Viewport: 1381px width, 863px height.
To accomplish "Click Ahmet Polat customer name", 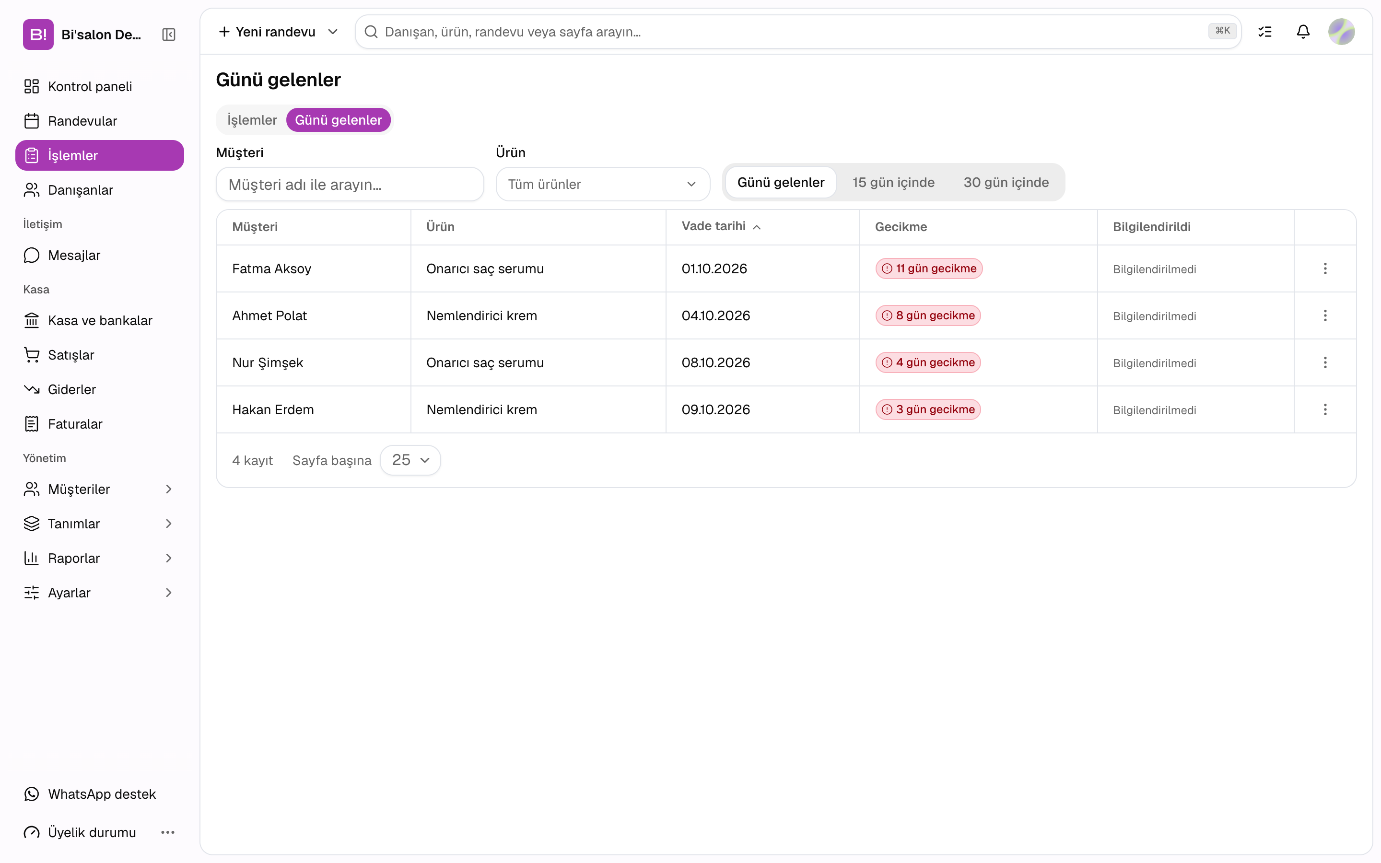I will pos(269,315).
